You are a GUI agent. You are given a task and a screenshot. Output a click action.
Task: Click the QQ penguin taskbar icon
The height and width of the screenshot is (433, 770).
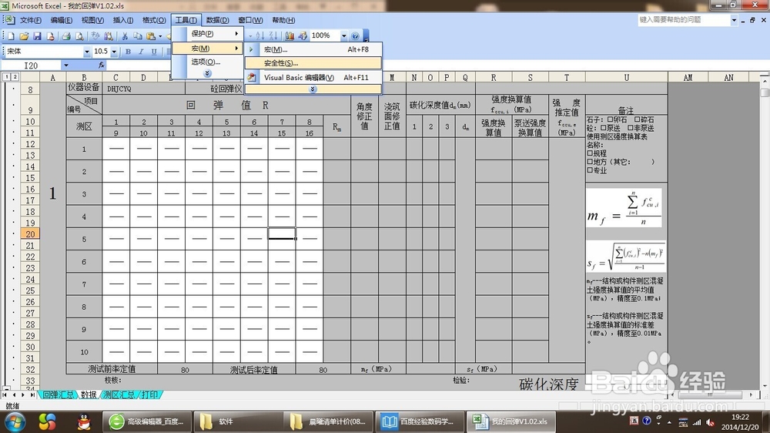pos(85,421)
